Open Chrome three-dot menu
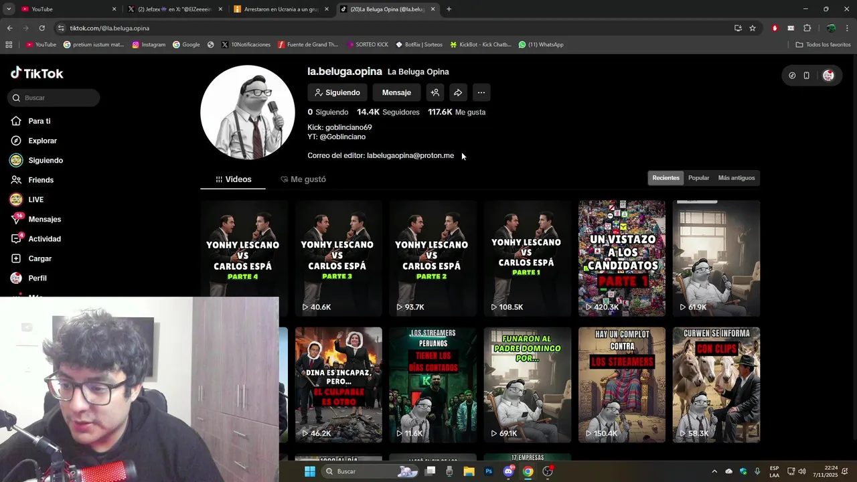Viewport: 857px width, 482px height. [x=847, y=28]
